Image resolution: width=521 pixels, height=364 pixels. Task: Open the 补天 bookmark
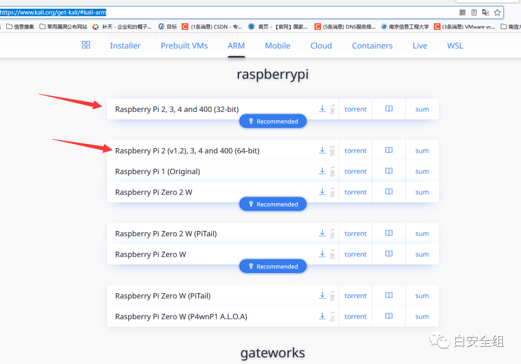click(x=122, y=27)
